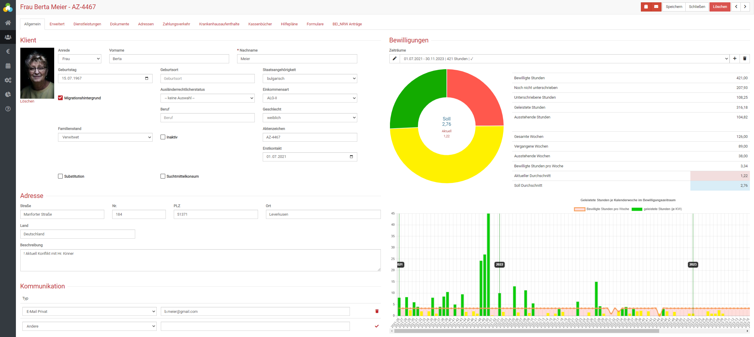The image size is (754, 337).
Task: Open the calendar sidebar icon
Action: (8, 66)
